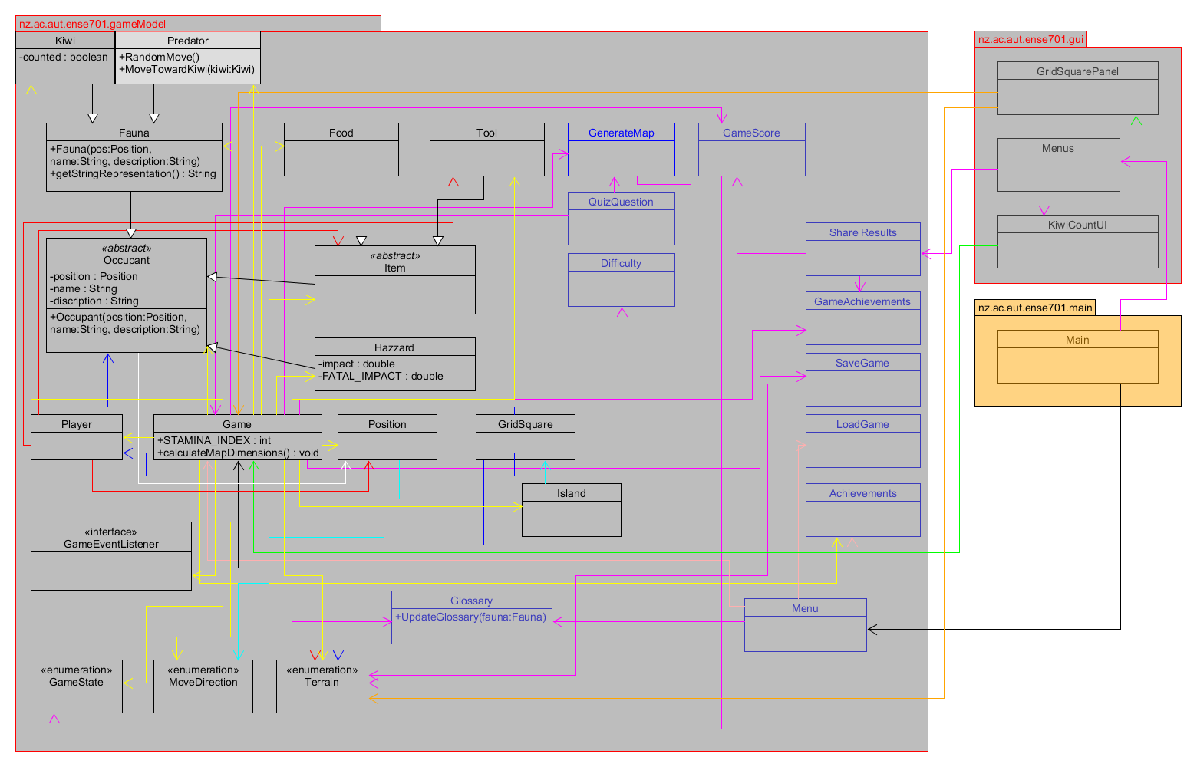Select the GameEventListener interface
1197x767 pixels.
(x=111, y=556)
